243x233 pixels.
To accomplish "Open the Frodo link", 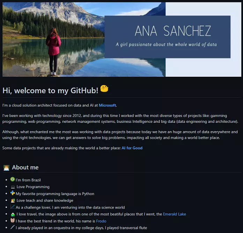I will (101, 221).
